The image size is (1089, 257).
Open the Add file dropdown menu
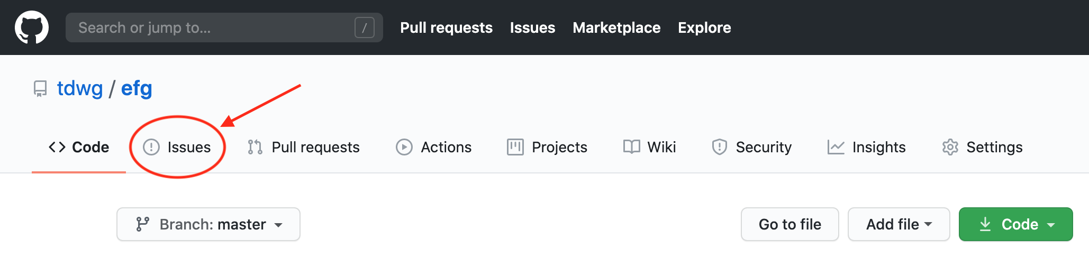[x=899, y=224]
